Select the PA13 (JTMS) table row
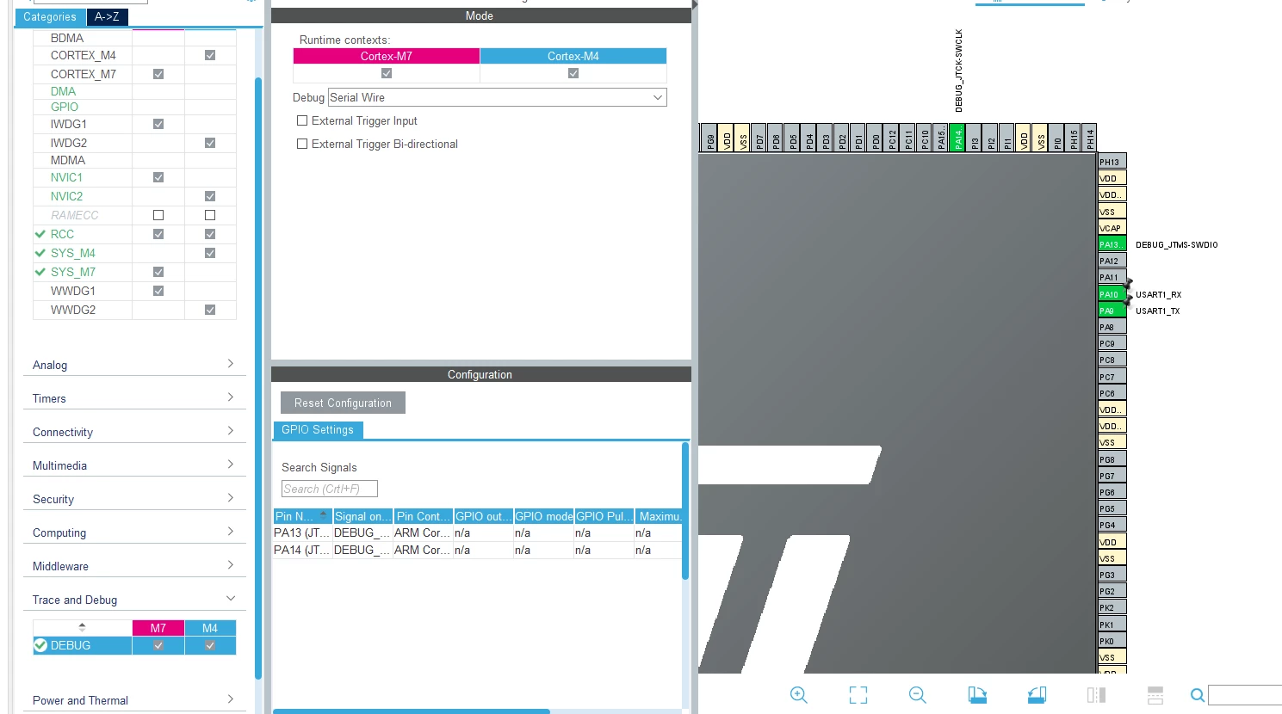The height and width of the screenshot is (714, 1282). [x=478, y=532]
